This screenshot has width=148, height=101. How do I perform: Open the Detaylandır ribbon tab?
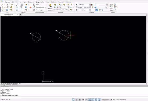[31, 2]
